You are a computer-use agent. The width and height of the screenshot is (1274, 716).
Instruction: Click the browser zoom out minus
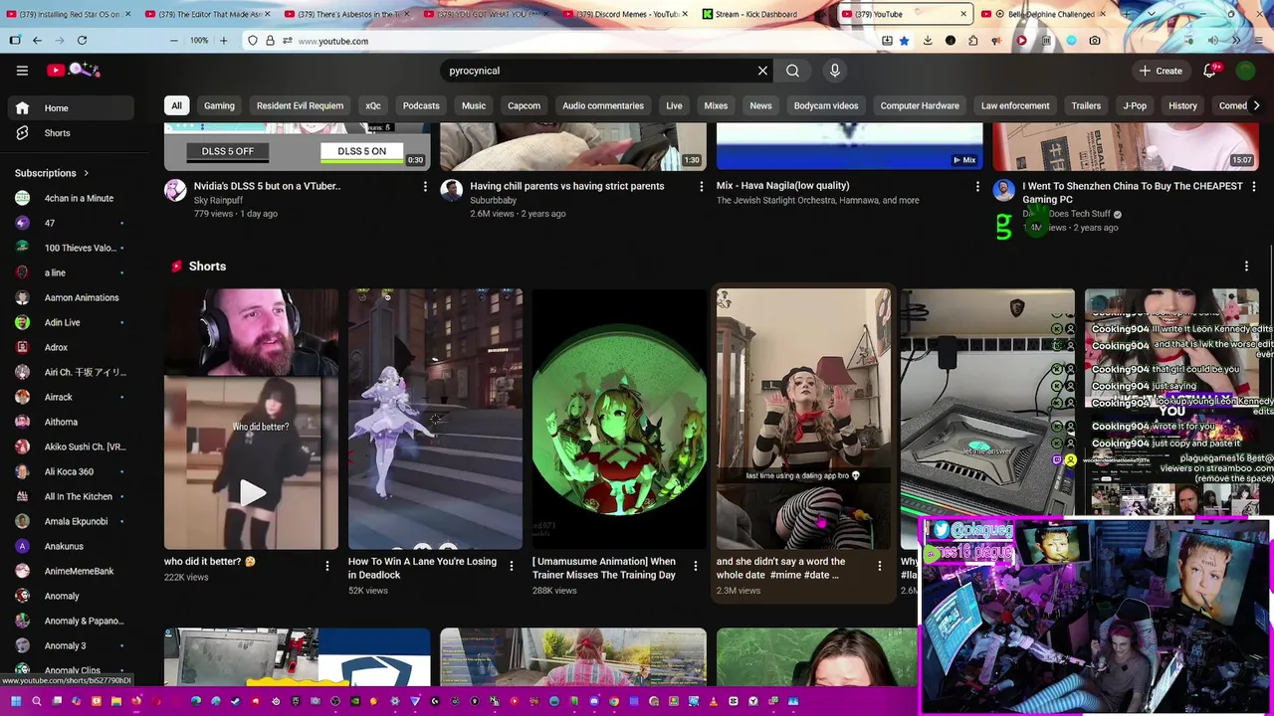(173, 41)
